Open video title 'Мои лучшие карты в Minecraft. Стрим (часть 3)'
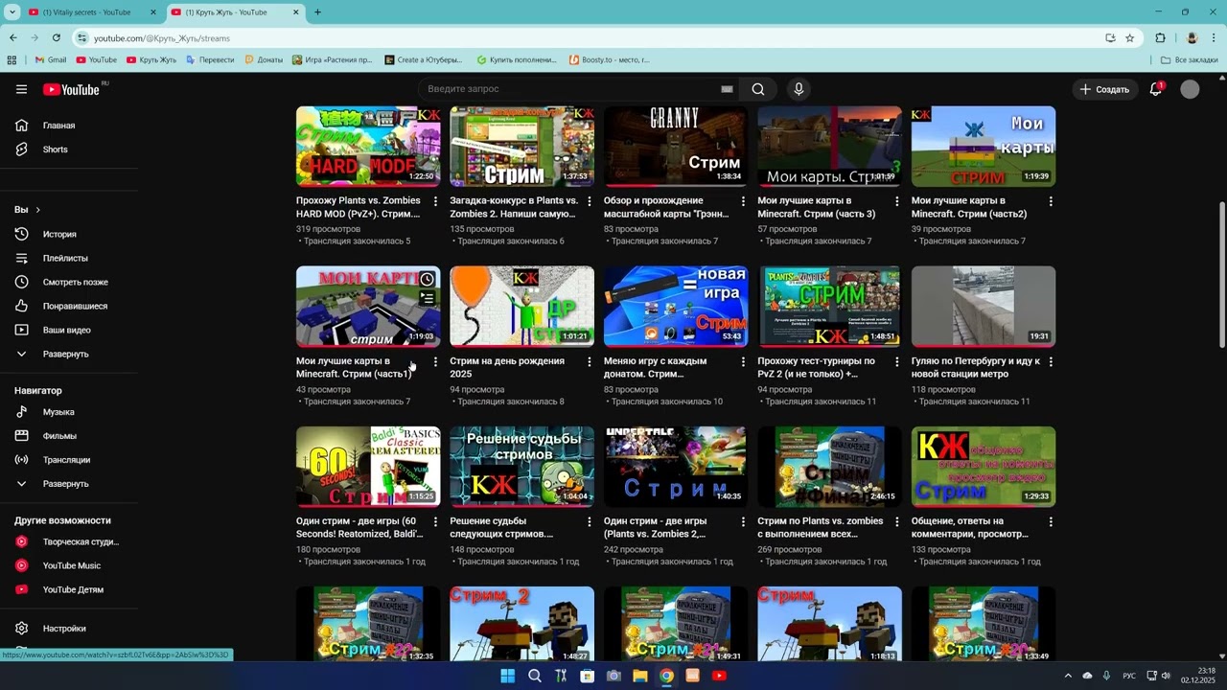Screen dimensions: 1227x690 (x=816, y=207)
